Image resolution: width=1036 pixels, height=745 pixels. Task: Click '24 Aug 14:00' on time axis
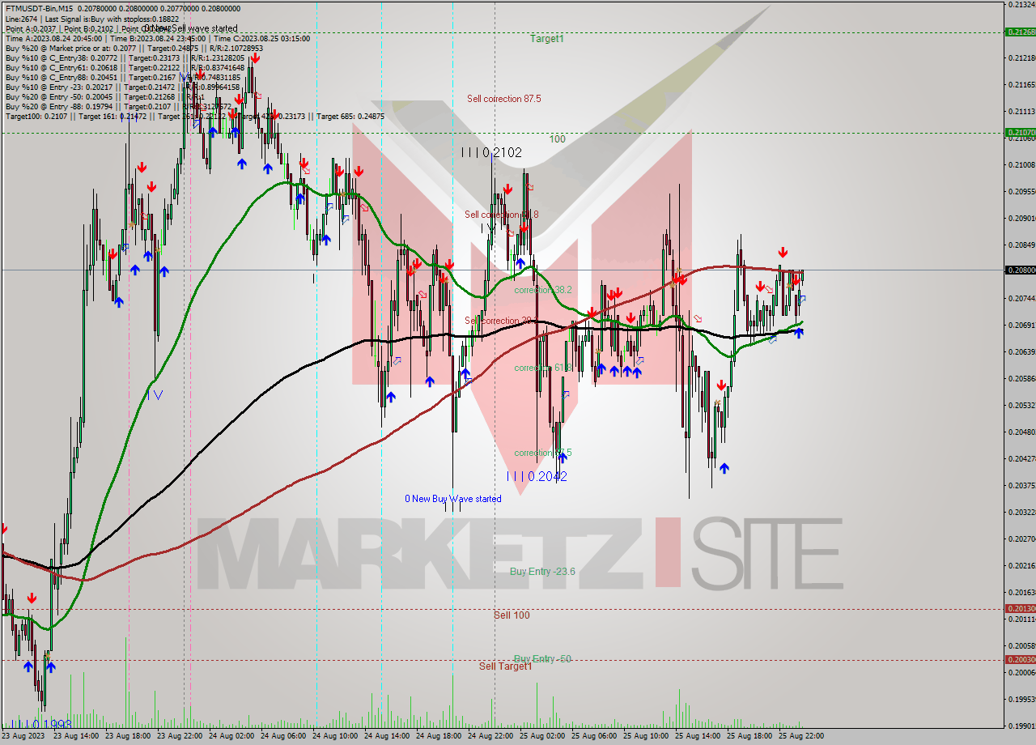coord(387,737)
